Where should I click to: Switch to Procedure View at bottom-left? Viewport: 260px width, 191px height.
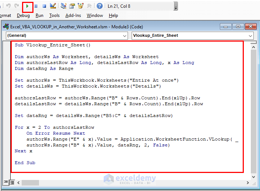pos(6,182)
